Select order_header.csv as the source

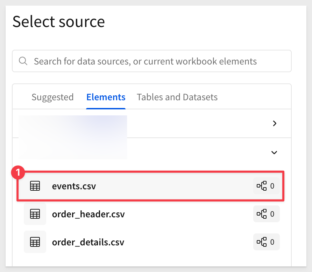coord(152,214)
